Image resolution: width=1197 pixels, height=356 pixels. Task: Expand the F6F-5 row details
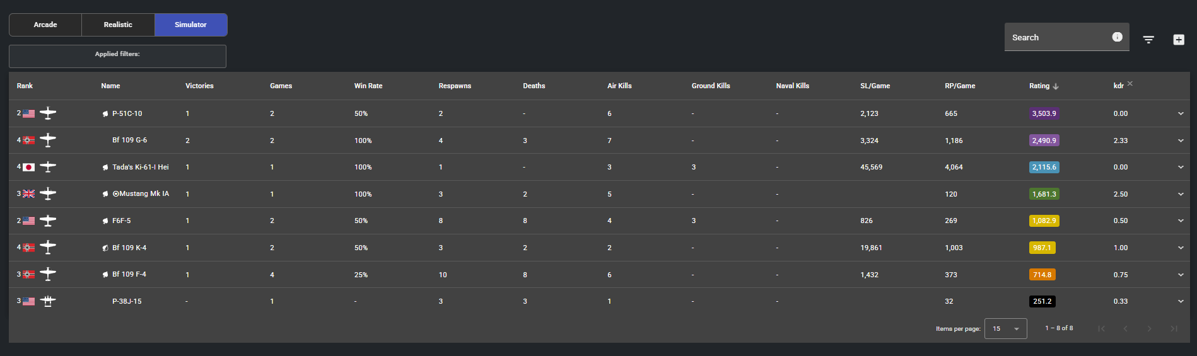click(1180, 221)
